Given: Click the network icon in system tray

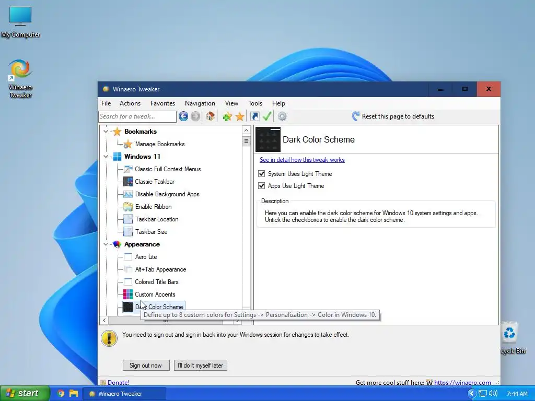Looking at the screenshot, I should click(x=483, y=394).
